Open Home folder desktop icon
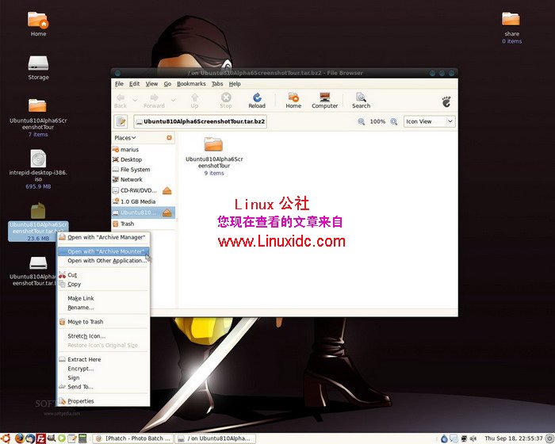The image size is (555, 444). point(38,24)
